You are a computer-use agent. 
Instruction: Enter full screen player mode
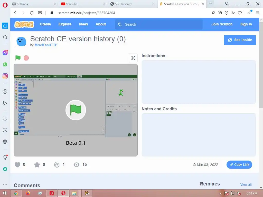pyautogui.click(x=133, y=58)
